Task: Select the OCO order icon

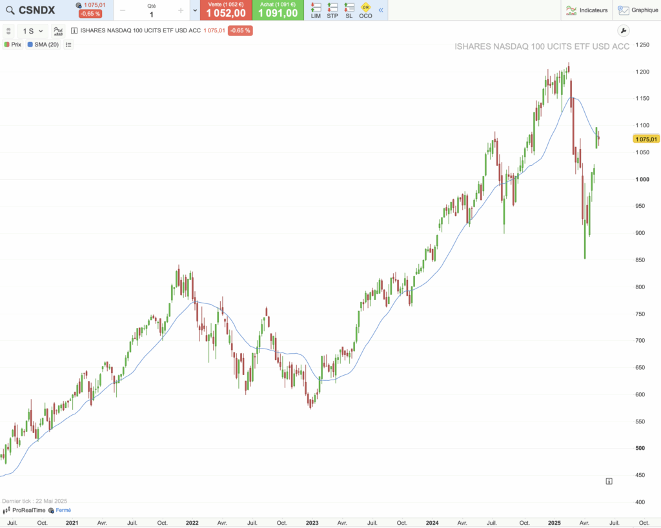Action: [365, 10]
